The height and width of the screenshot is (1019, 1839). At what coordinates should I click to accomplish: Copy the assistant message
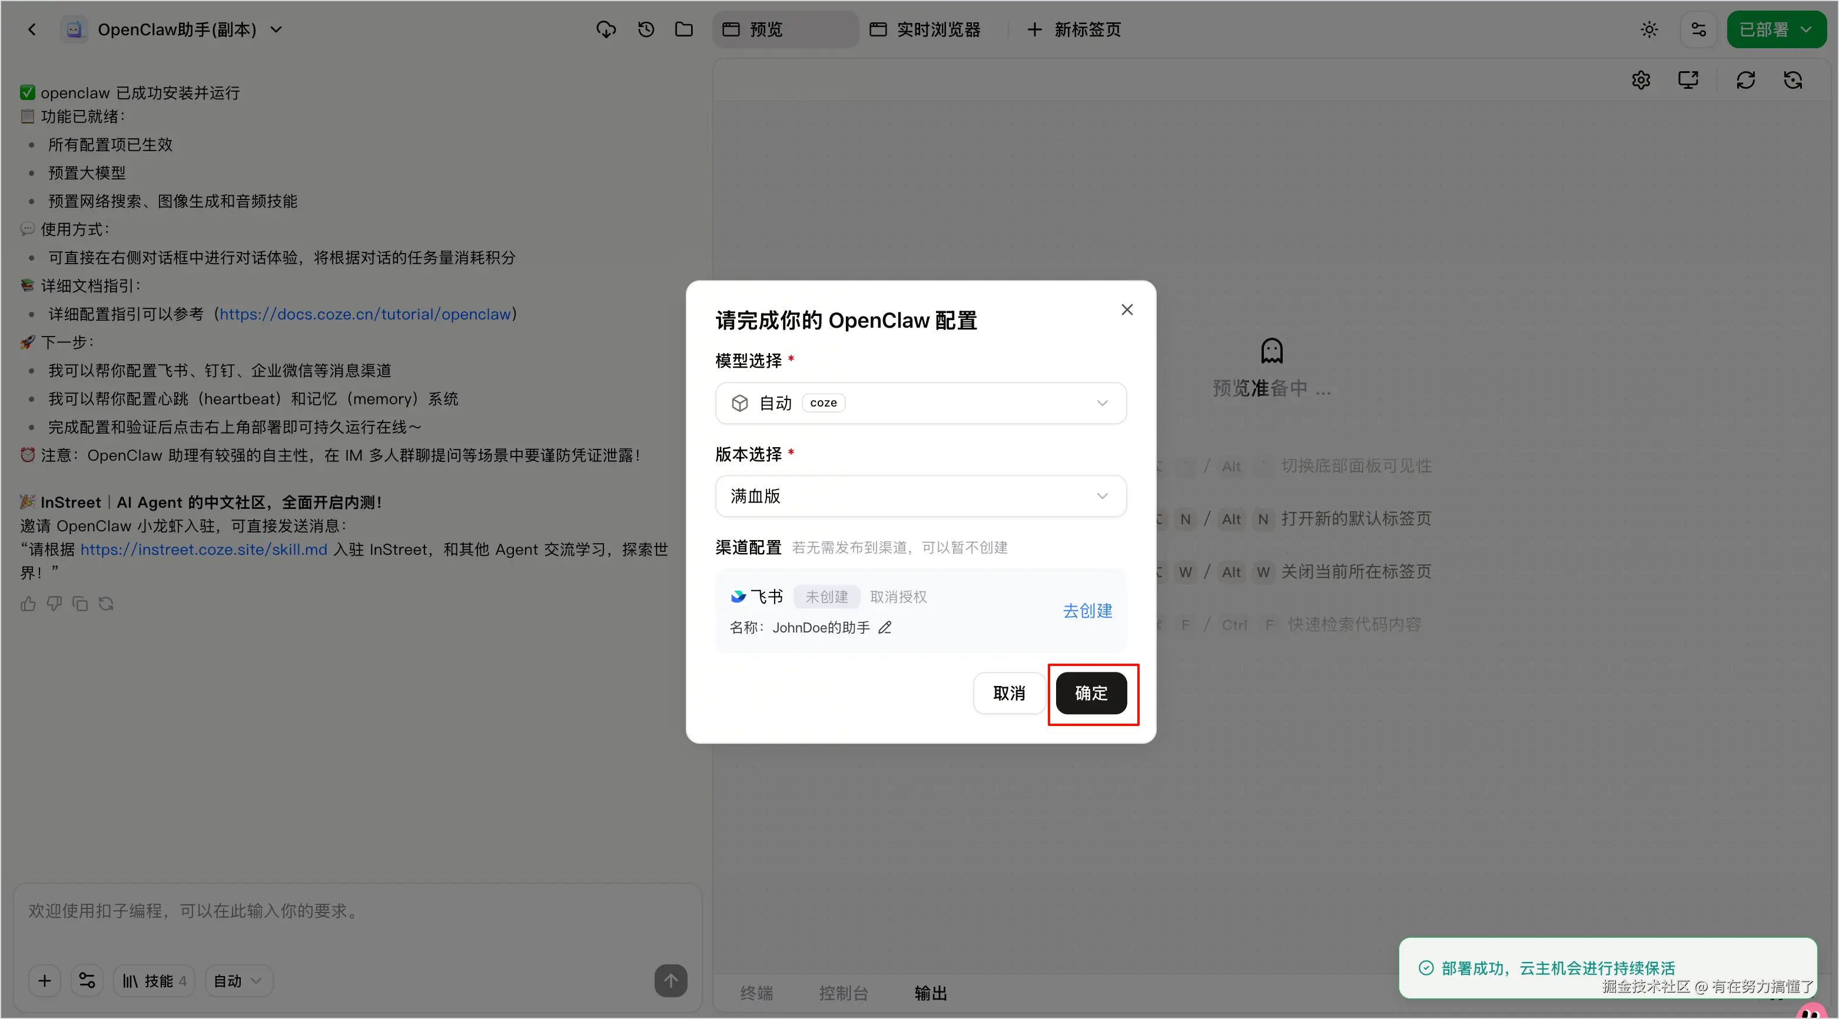(x=80, y=604)
